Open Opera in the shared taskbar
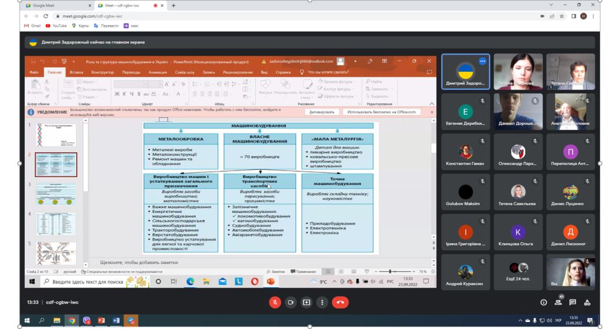This screenshot has height=329, width=604. (255, 282)
